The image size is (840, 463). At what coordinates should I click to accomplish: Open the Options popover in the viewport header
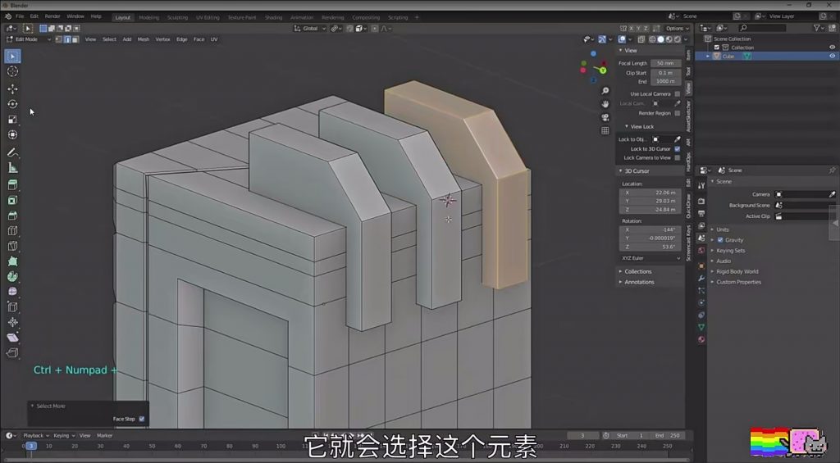click(x=675, y=28)
